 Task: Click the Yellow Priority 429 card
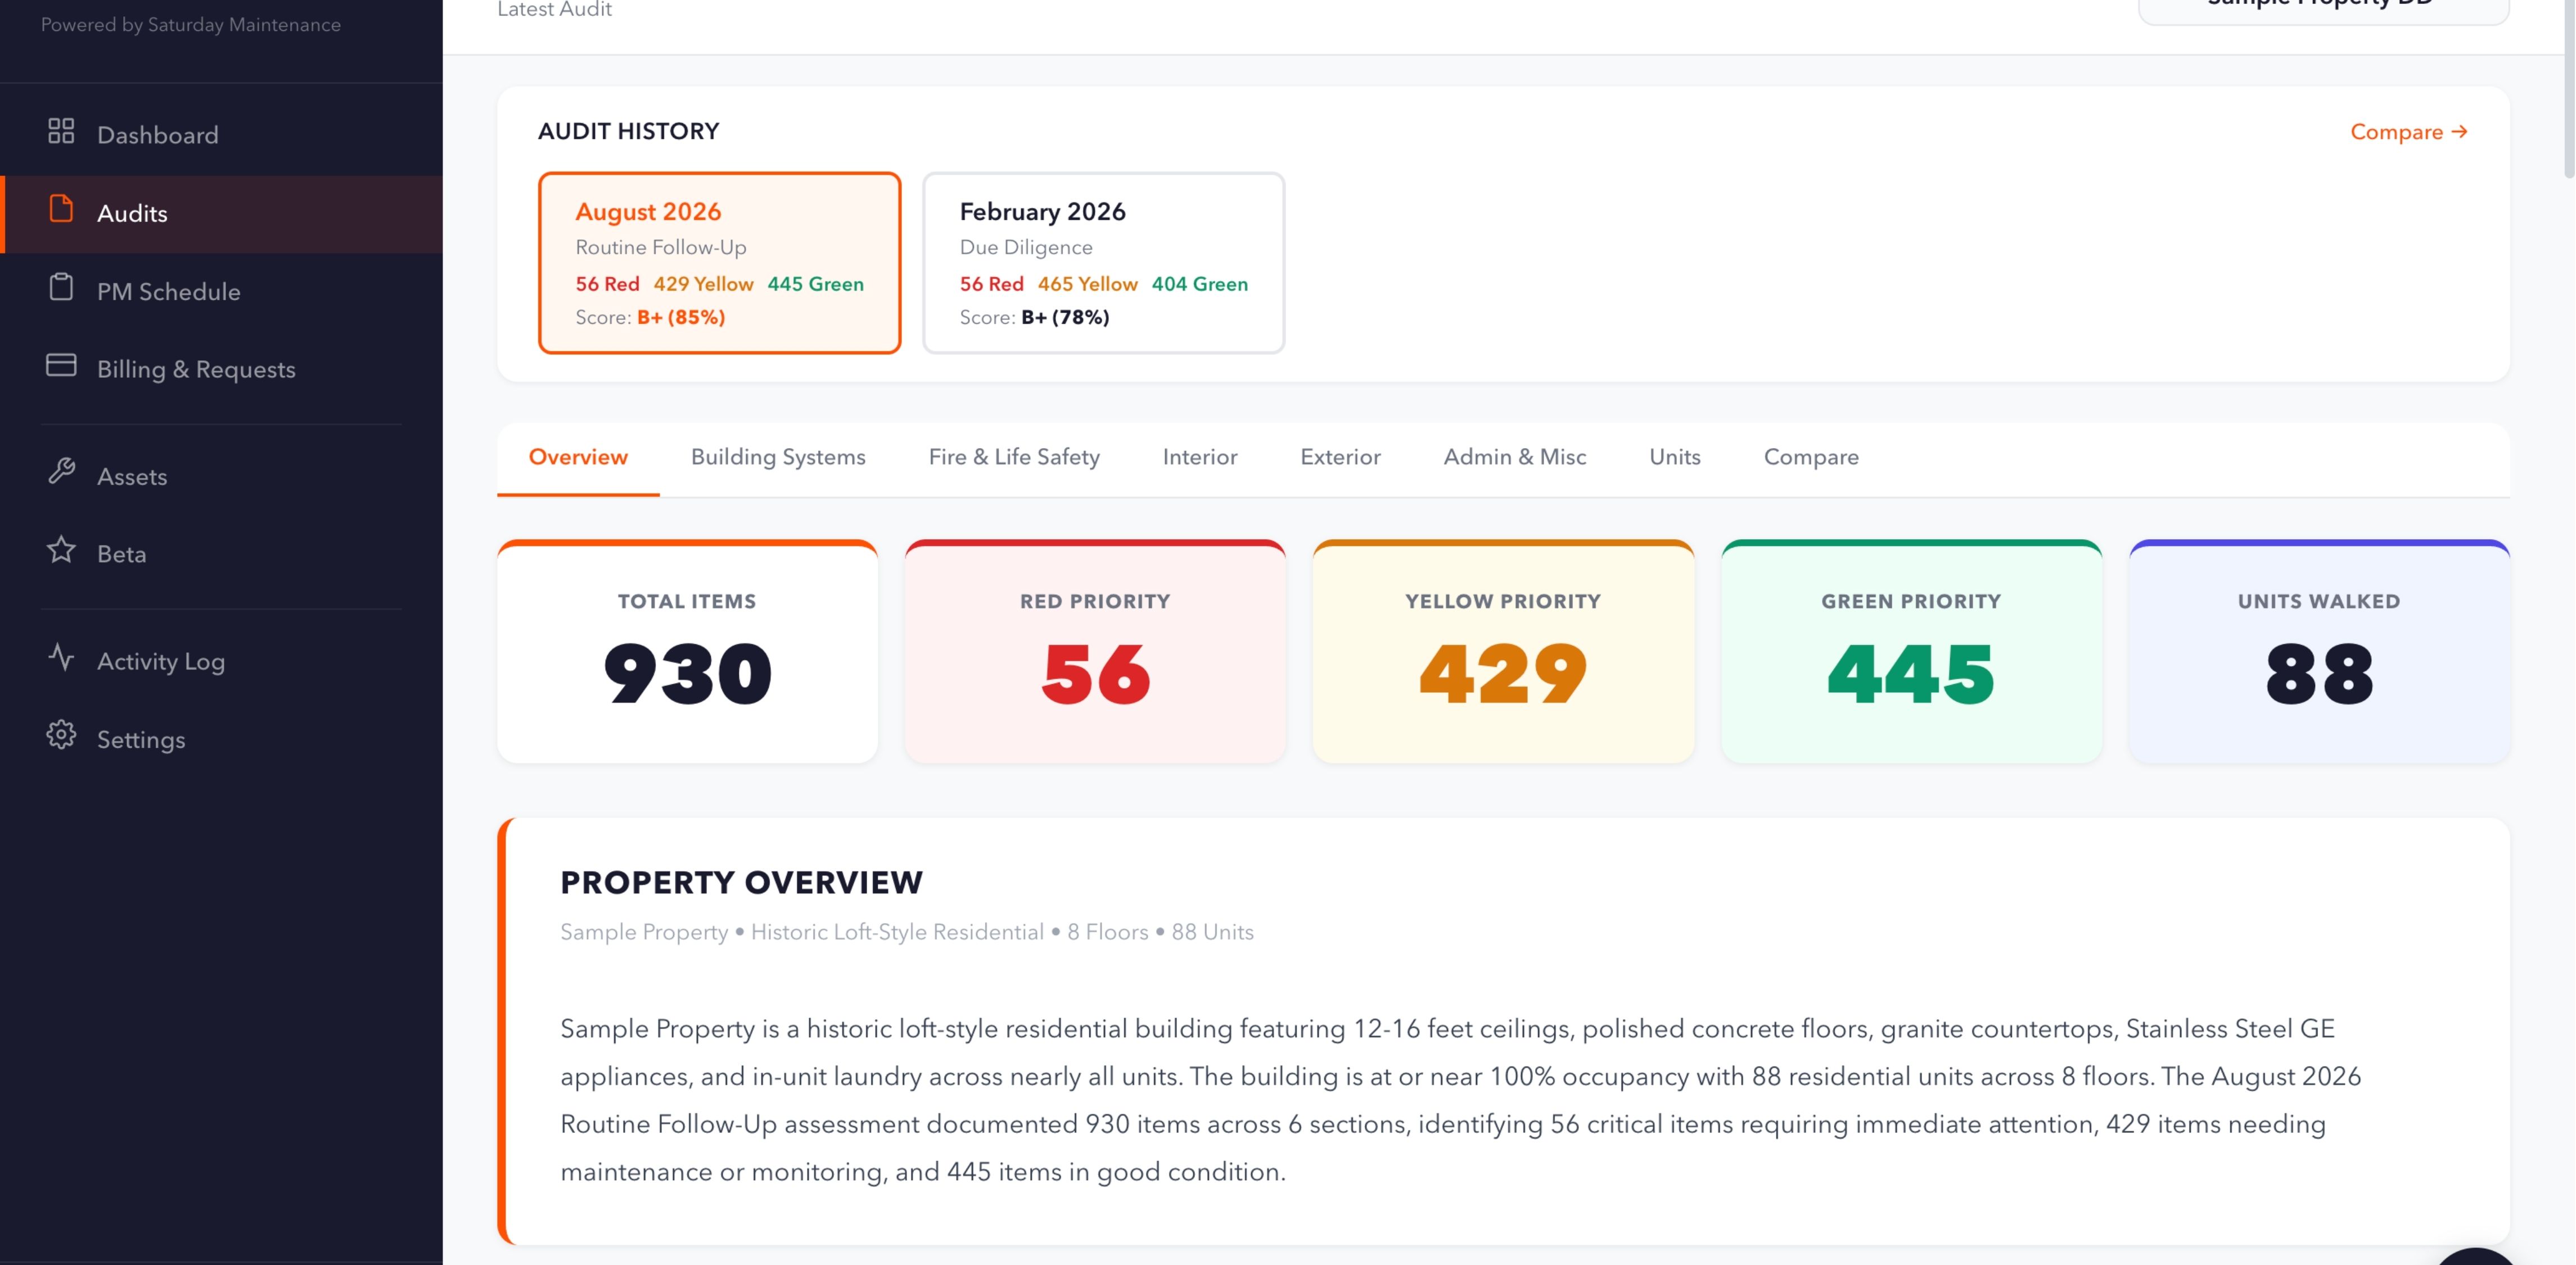coord(1503,652)
